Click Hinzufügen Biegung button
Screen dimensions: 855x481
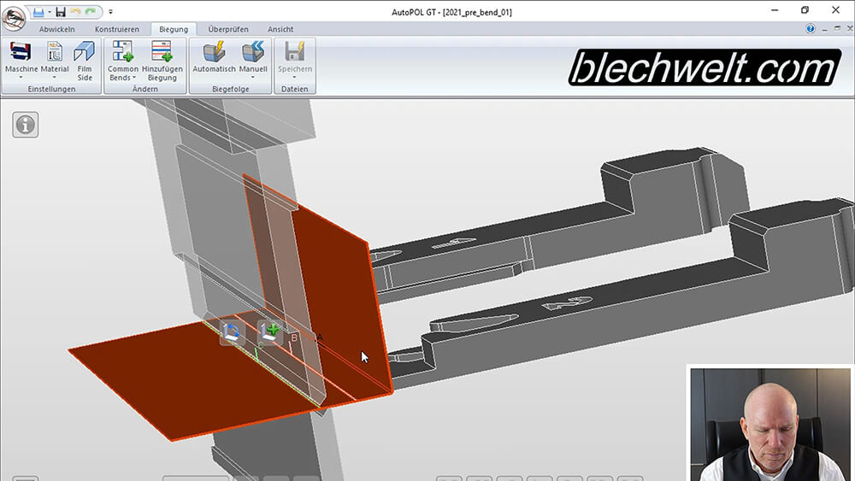(x=162, y=60)
